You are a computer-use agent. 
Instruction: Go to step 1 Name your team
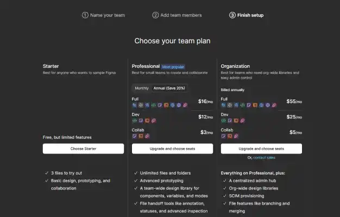[x=103, y=15]
